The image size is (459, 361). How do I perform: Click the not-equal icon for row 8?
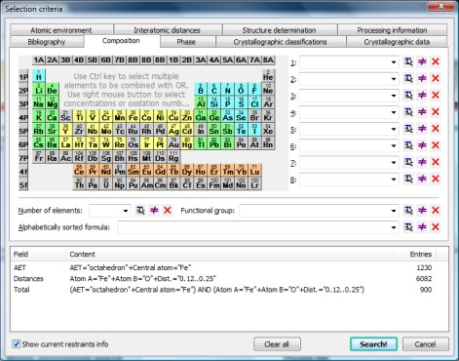422,179
